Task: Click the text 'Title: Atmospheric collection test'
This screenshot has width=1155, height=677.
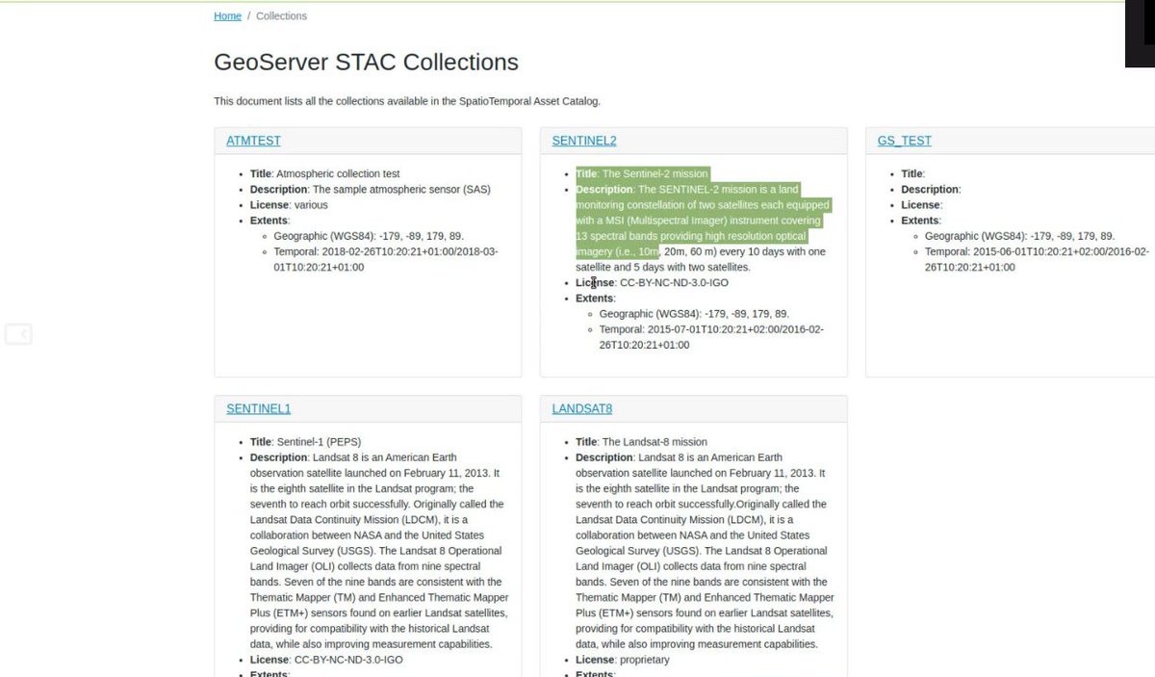Action: (x=324, y=174)
